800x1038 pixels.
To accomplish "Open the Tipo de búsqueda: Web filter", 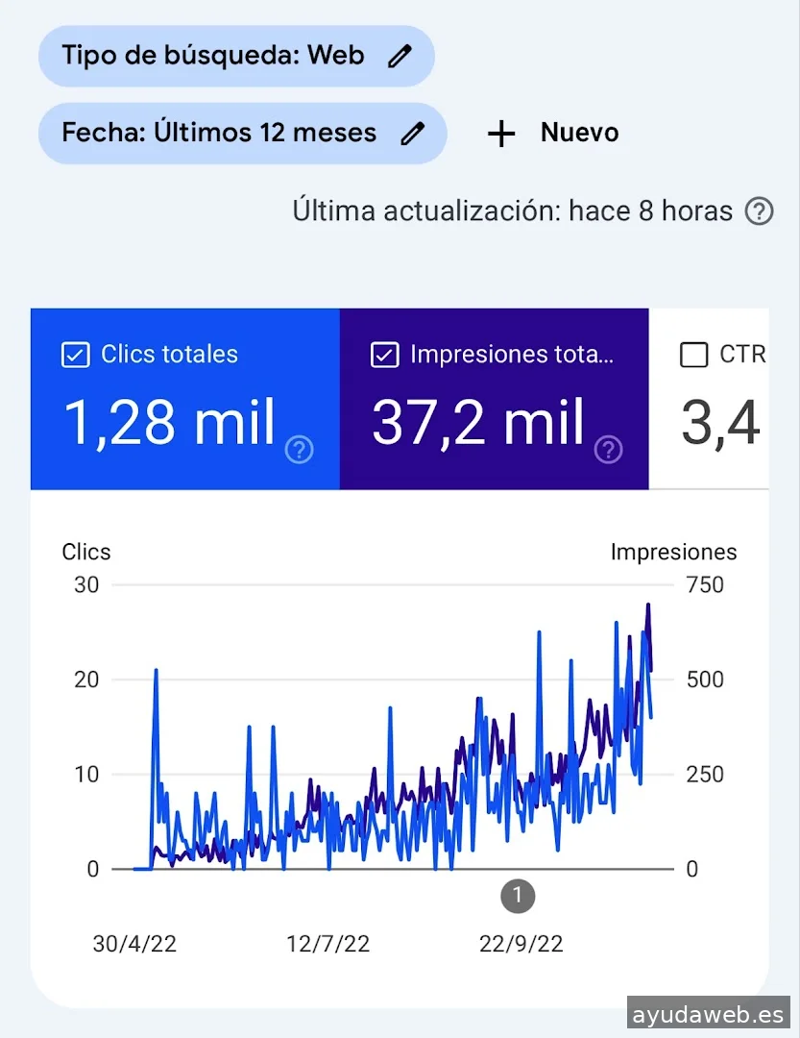I will pyautogui.click(x=213, y=56).
